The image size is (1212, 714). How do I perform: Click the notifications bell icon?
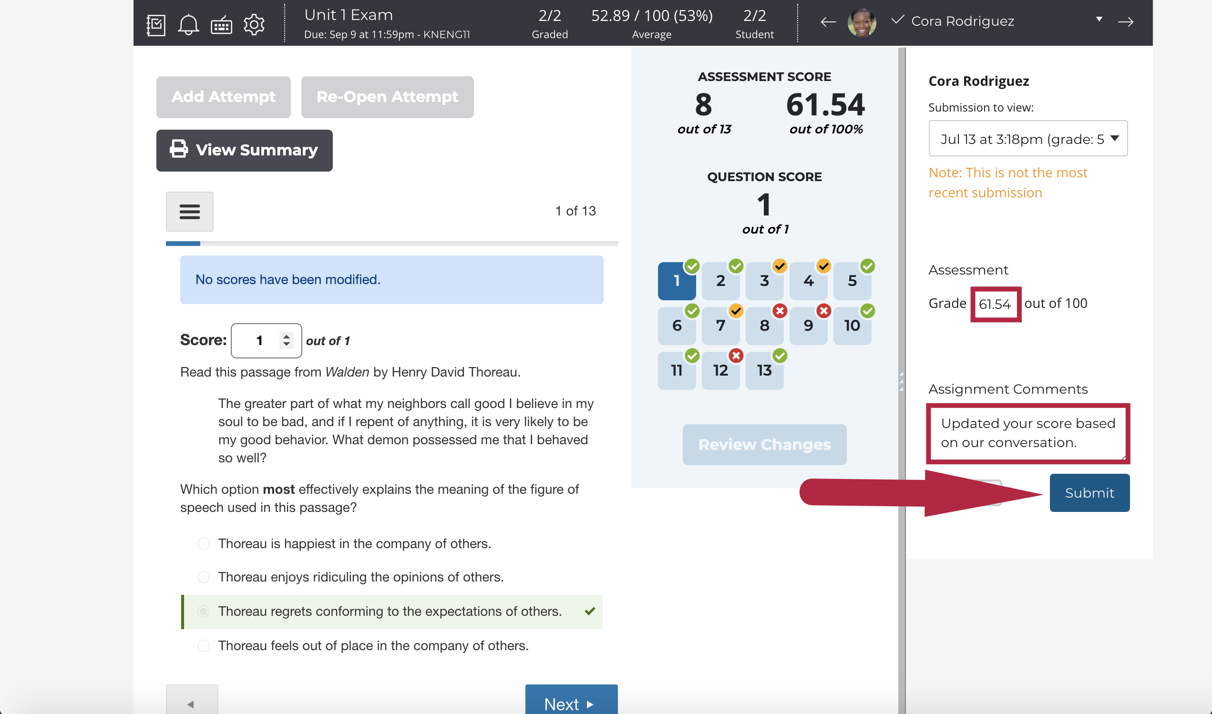click(188, 22)
